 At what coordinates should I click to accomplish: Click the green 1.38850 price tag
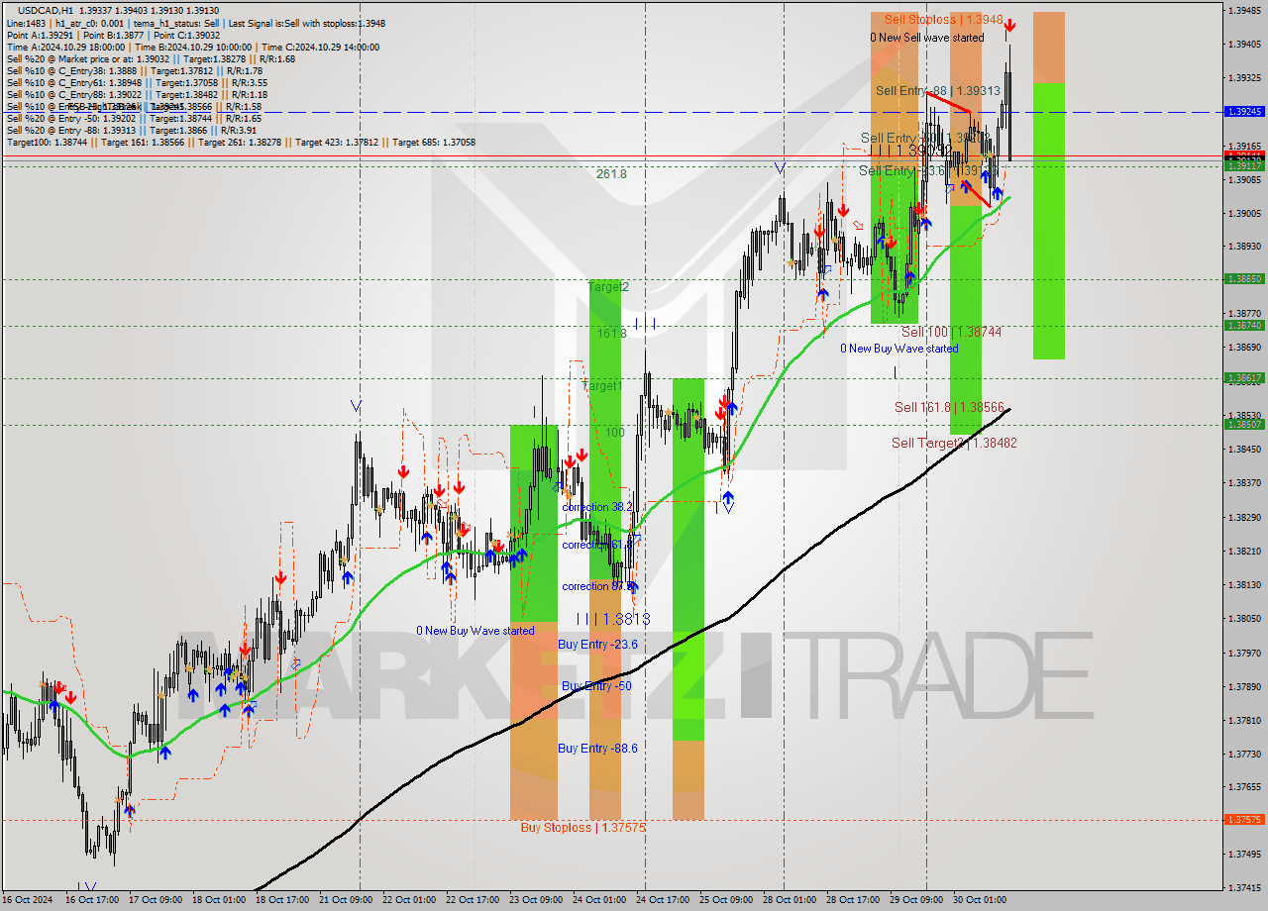coord(1243,279)
